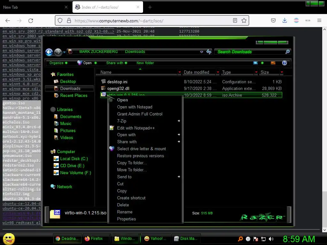Screen dimensions: 327x245
Task: Open the views options dropdown arrow
Action: point(262,63)
